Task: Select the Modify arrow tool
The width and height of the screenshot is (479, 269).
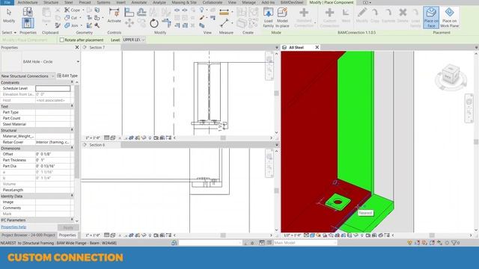Action: [x=9, y=15]
